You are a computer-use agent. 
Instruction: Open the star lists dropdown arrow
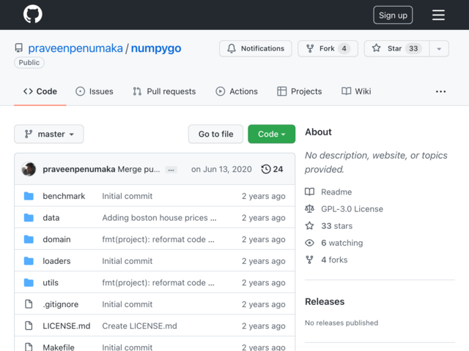tap(439, 49)
